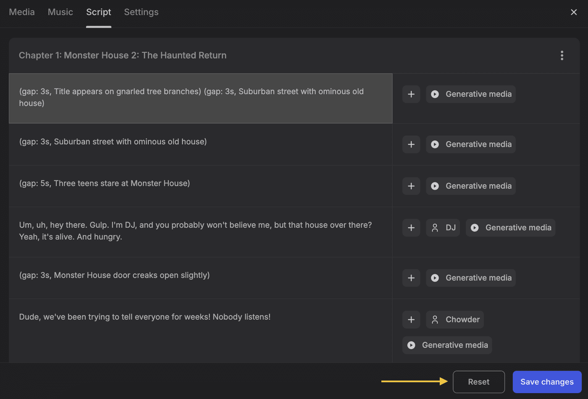Click the plus icon beside the title gap row
The image size is (588, 399).
pos(411,94)
